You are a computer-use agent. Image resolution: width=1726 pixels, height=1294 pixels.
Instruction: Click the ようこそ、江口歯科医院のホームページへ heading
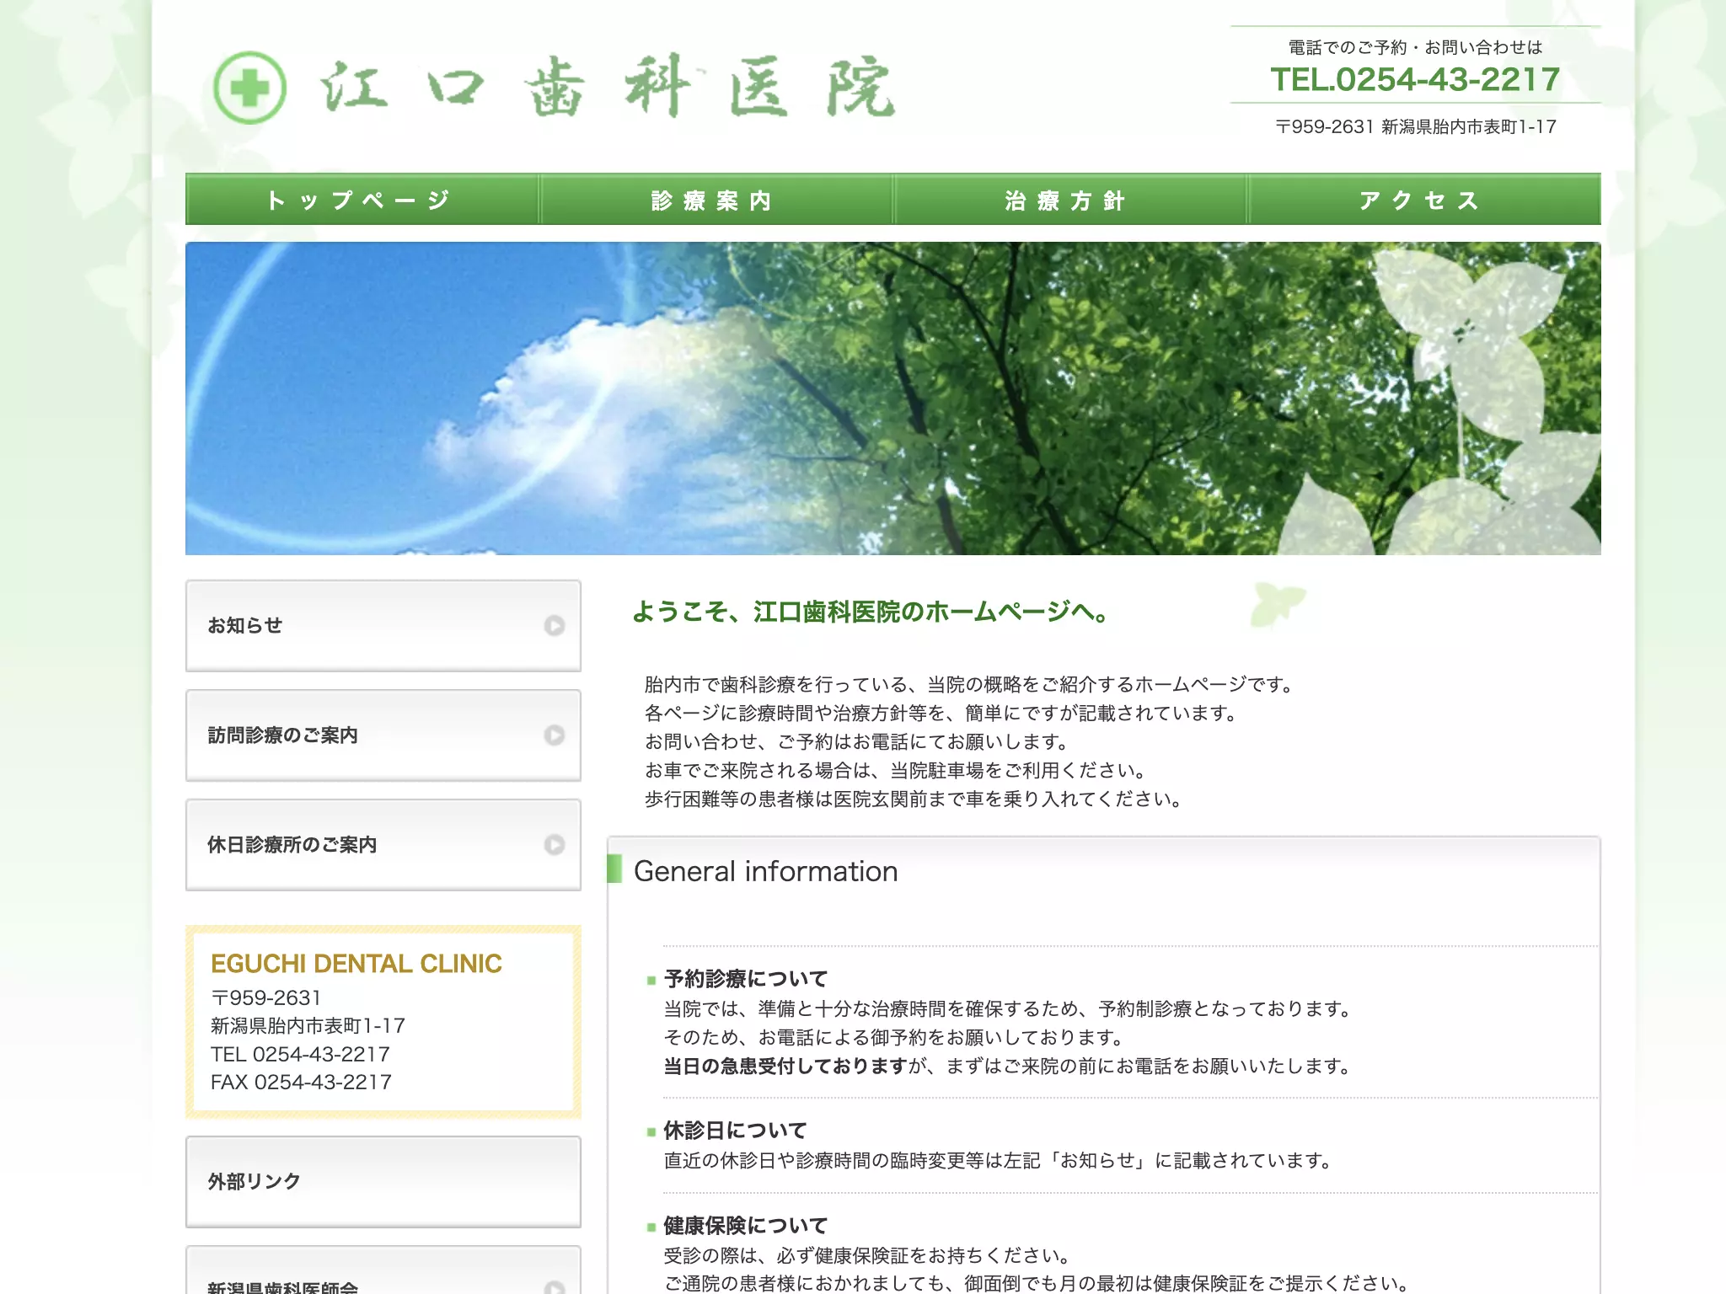(871, 612)
